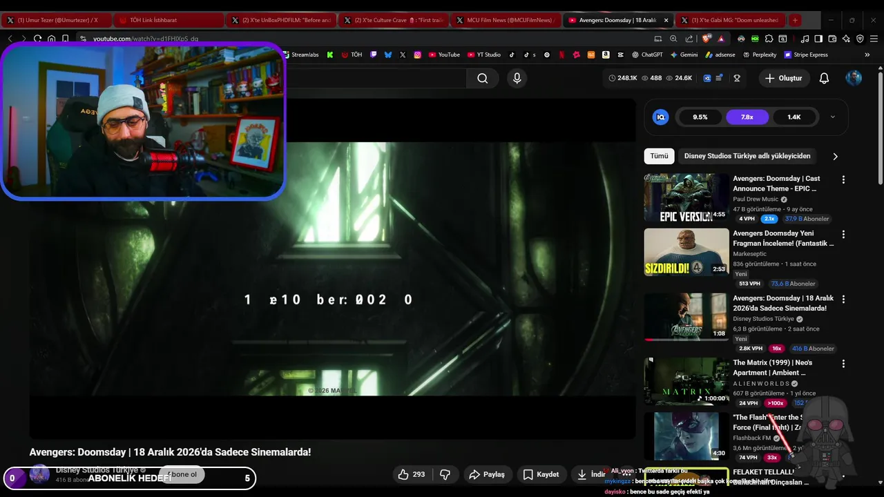The height and width of the screenshot is (497, 884).
Task: Click the vidIQ logo in the sidebar panel
Action: [x=661, y=117]
